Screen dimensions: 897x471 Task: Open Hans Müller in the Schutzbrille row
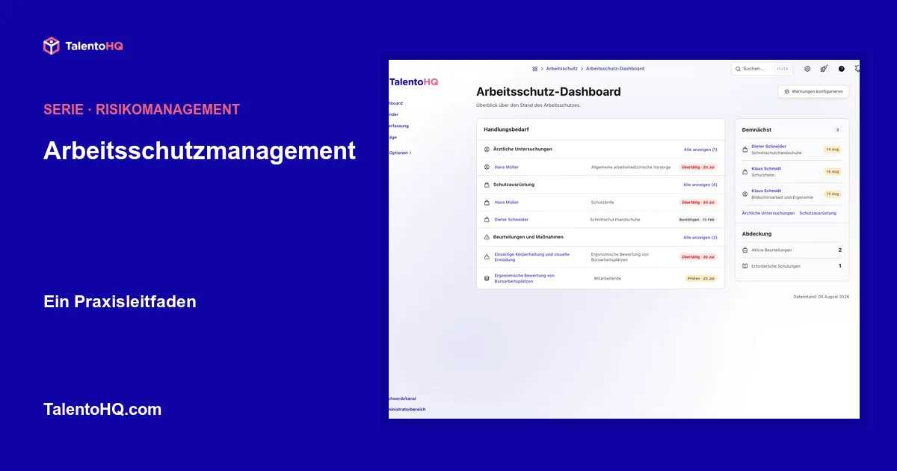[x=506, y=203]
